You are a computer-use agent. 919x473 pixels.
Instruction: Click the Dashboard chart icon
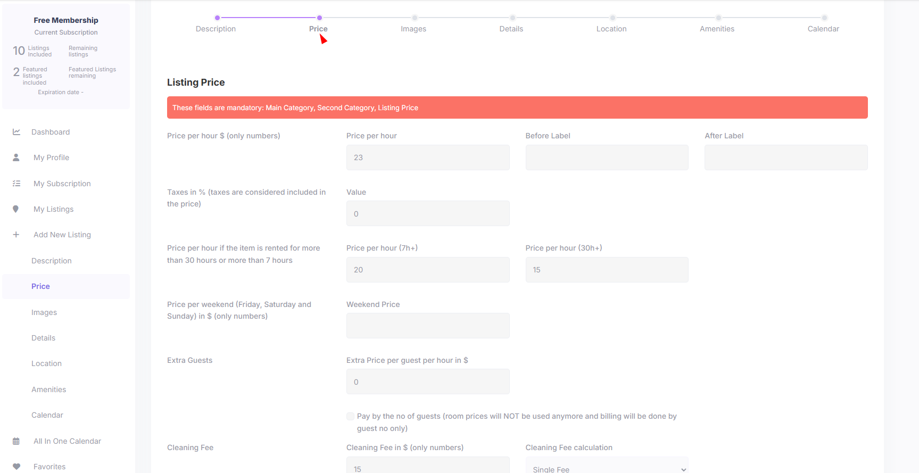tap(16, 132)
